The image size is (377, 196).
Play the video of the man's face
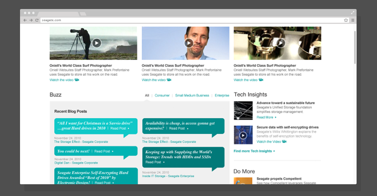click(189, 43)
